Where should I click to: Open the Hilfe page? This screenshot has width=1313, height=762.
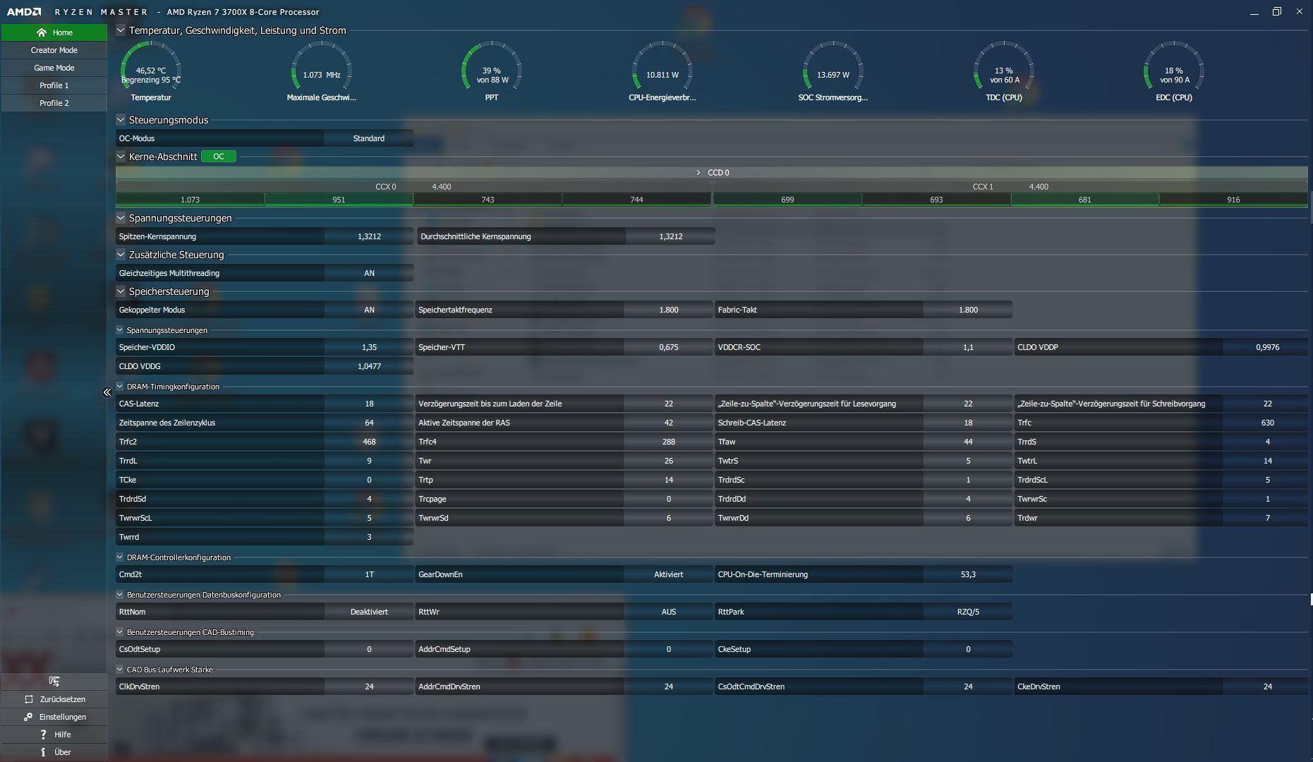pyautogui.click(x=54, y=734)
